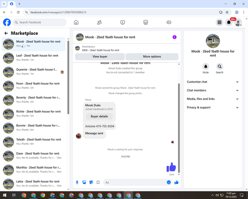Mute the conversation with bell icon
The image size is (248, 199).
[206, 67]
